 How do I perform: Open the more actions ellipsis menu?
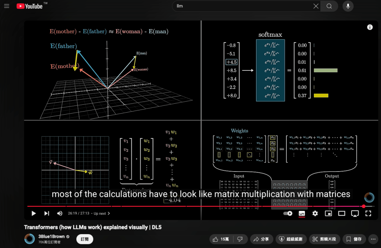click(373, 239)
